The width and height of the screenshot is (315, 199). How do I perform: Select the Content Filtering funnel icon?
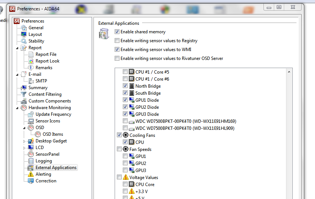(24, 94)
